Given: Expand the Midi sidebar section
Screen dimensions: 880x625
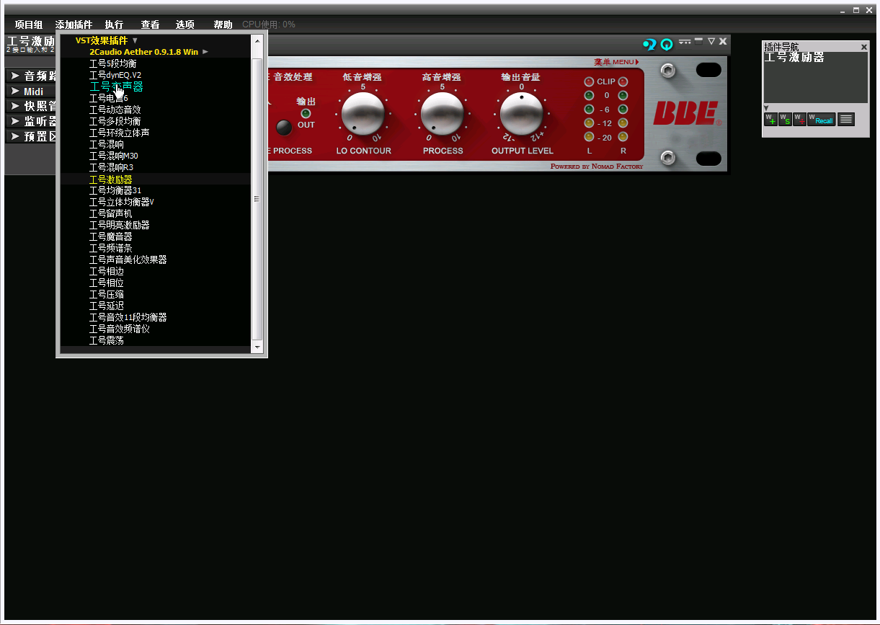Looking at the screenshot, I should pyautogui.click(x=31, y=91).
